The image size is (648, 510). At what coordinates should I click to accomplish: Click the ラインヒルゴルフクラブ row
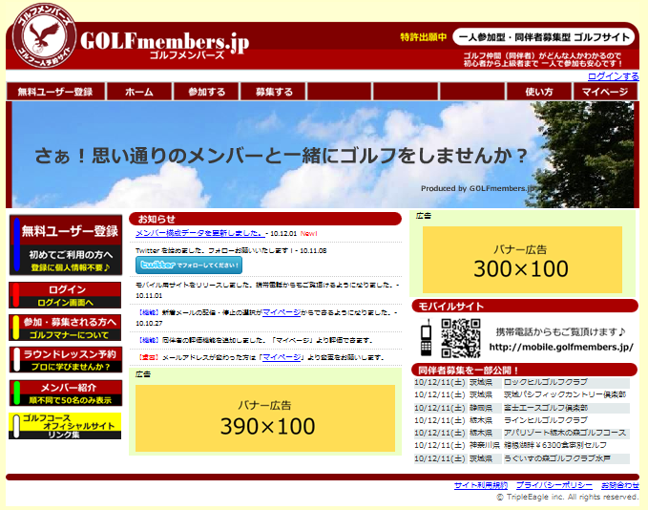pyautogui.click(x=521, y=420)
